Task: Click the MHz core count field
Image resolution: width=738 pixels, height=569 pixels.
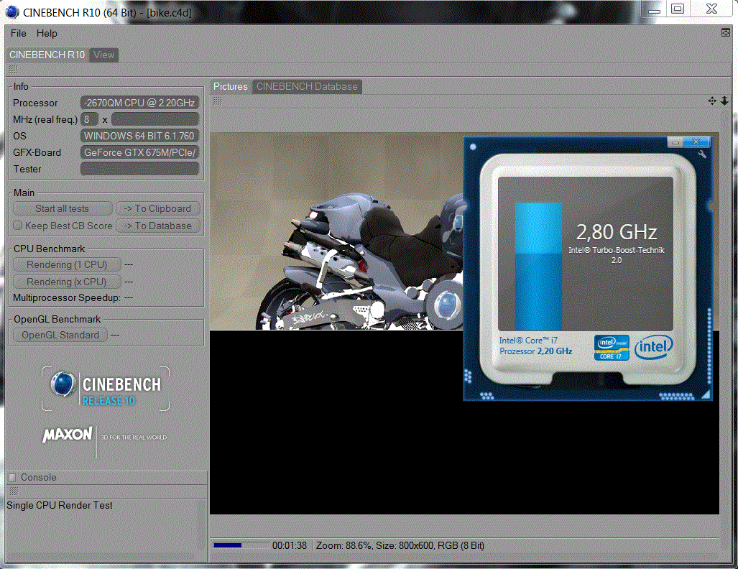Action: (89, 119)
